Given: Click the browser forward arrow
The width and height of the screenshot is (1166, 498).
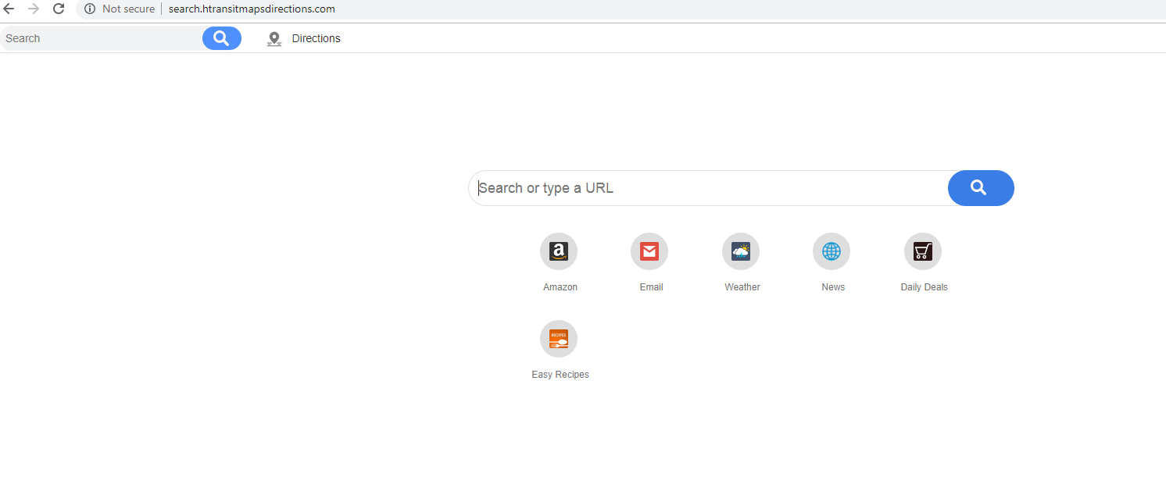Looking at the screenshot, I should coord(34,9).
